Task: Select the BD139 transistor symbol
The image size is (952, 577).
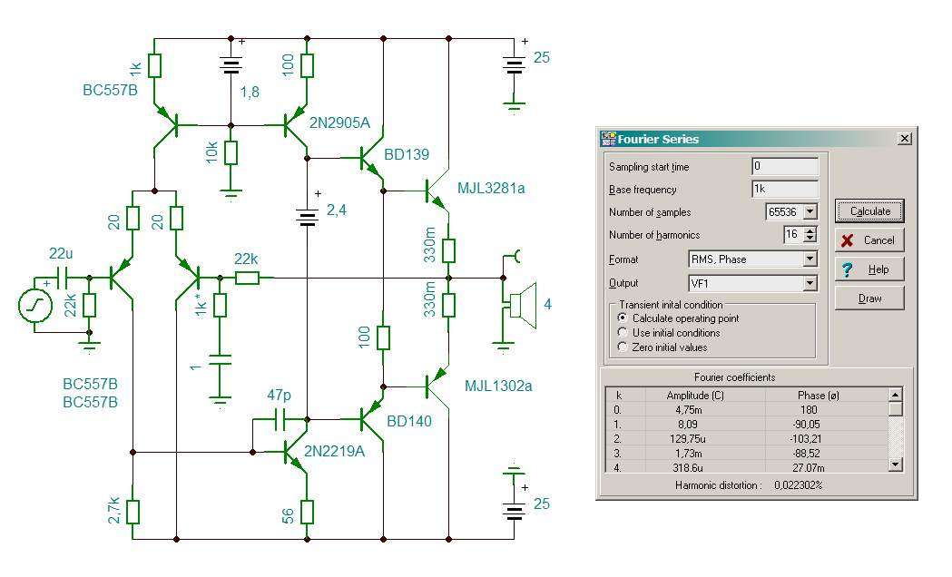Action: 371,158
